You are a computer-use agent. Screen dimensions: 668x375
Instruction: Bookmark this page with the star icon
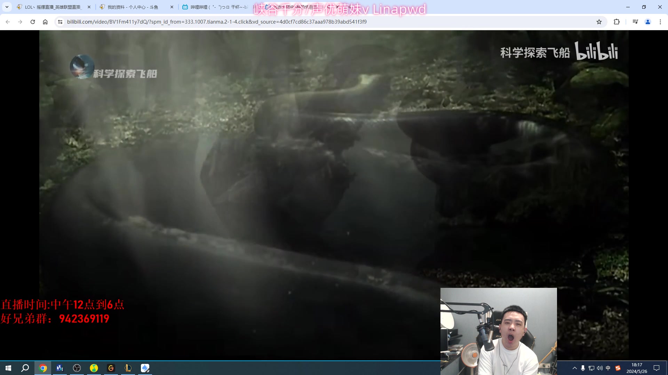coord(599,22)
